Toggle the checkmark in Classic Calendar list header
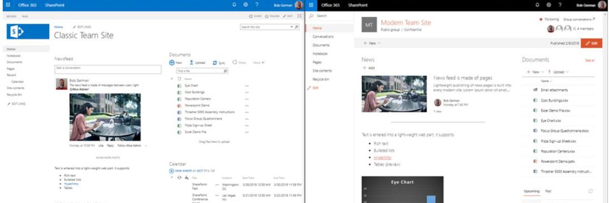609x203 pixels. tap(173, 178)
